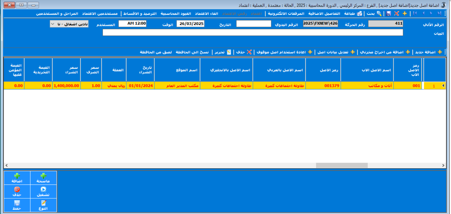The width and height of the screenshot is (451, 214).
Task: Click الغاء الاعتماد in the top toolbar
Action: (x=207, y=13)
